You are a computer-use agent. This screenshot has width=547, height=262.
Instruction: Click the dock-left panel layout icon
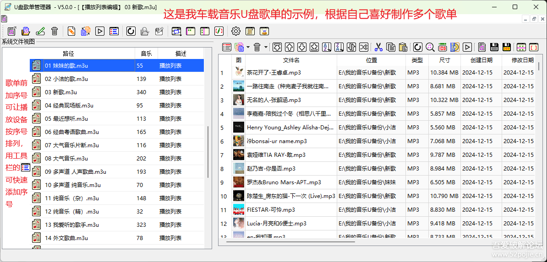click(x=191, y=31)
